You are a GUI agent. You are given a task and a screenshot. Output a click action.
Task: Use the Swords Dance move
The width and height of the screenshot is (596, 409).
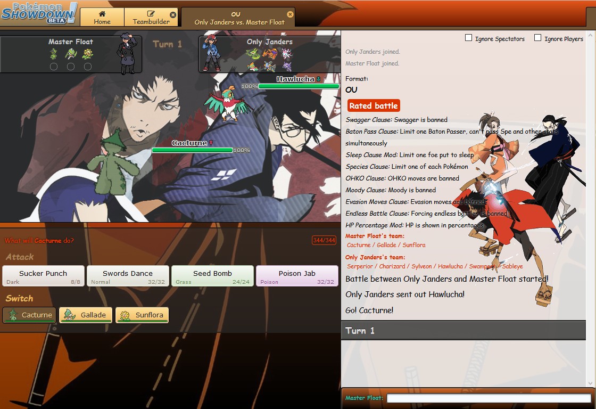coord(128,276)
